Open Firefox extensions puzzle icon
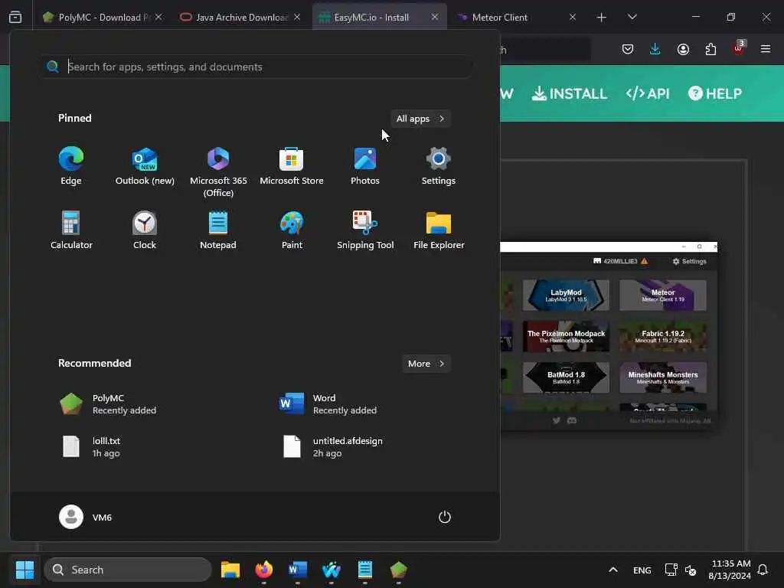This screenshot has width=784, height=588. pyautogui.click(x=710, y=49)
